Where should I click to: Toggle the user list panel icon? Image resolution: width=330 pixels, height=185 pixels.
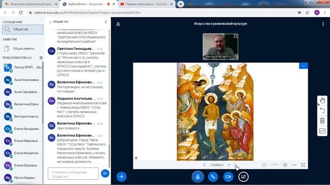[x=118, y=24]
